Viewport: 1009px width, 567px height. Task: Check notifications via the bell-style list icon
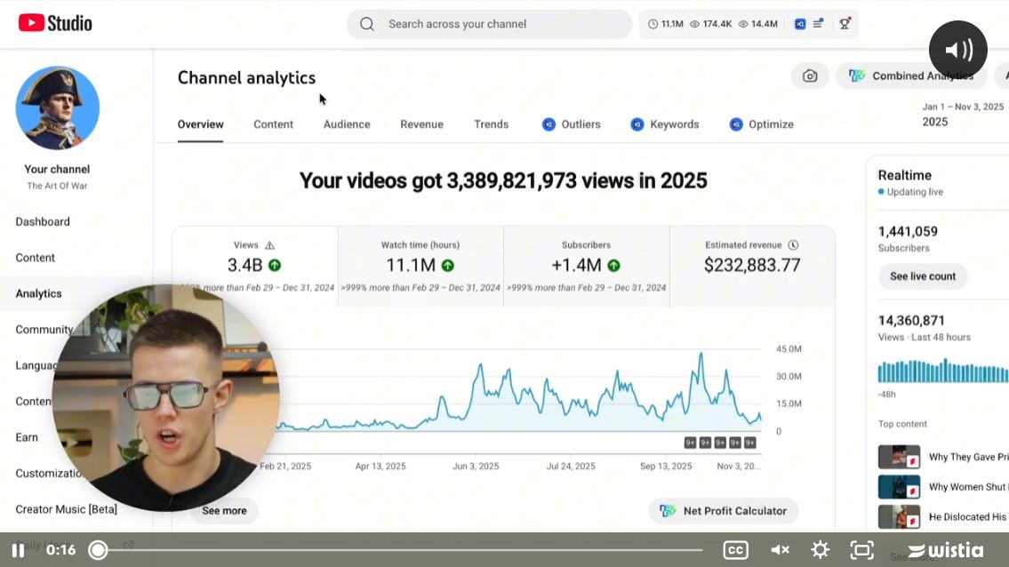[x=819, y=24]
